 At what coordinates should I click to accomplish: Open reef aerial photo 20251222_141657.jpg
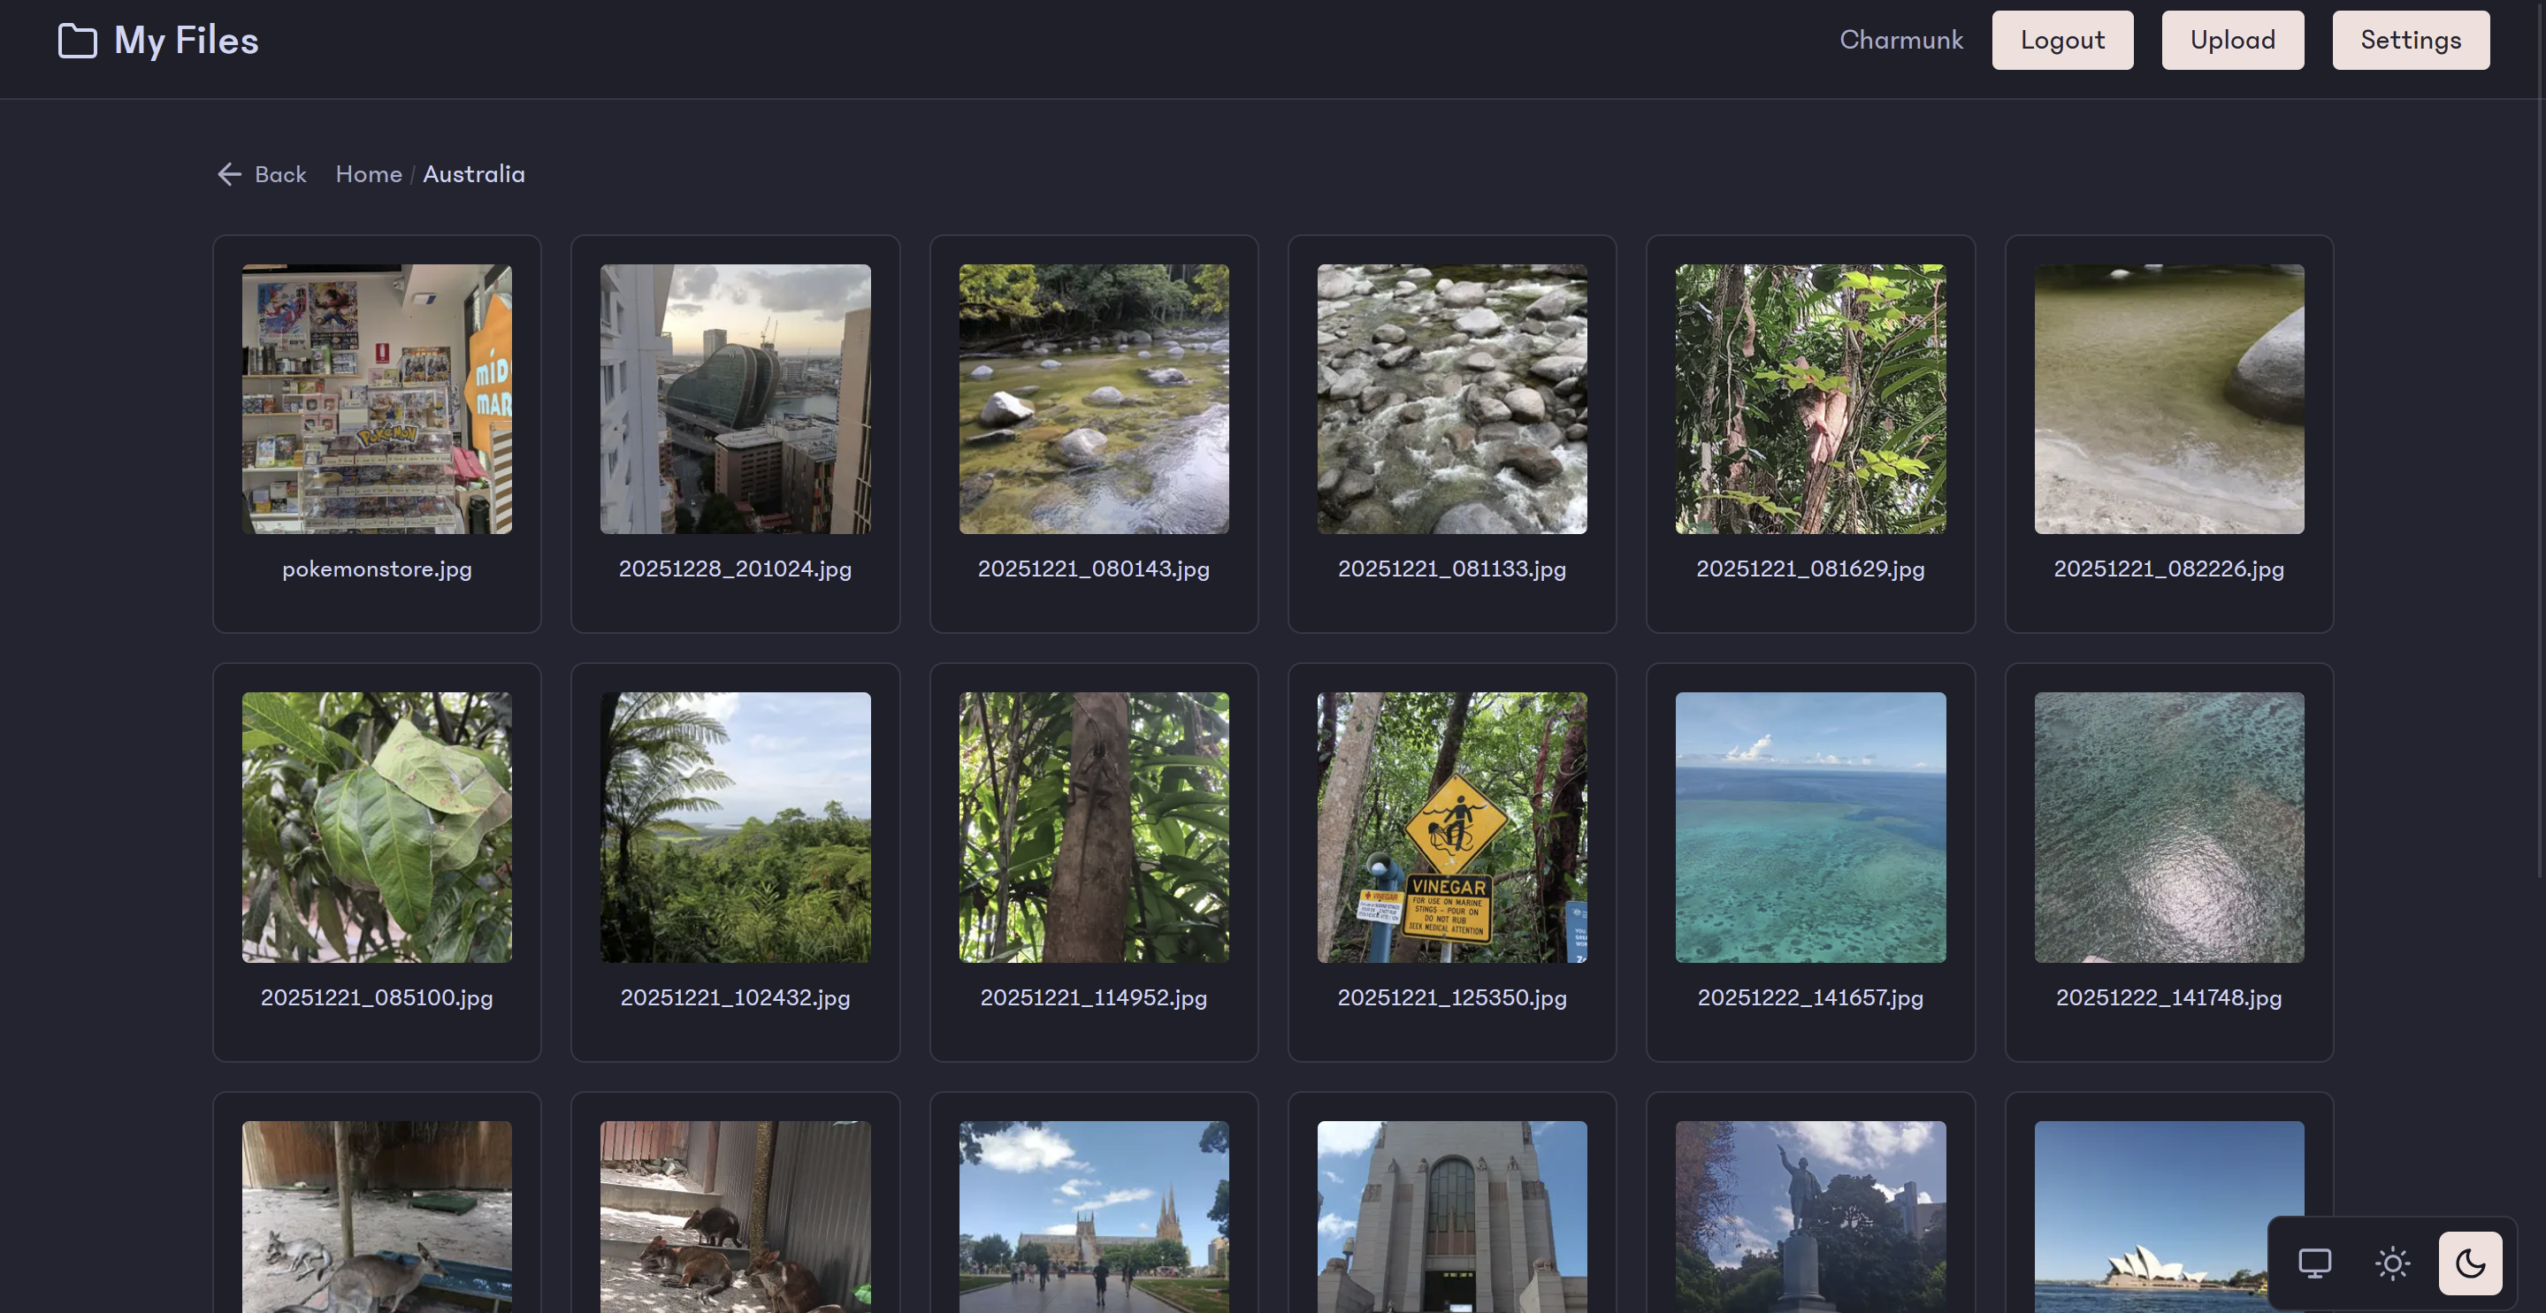(1809, 827)
